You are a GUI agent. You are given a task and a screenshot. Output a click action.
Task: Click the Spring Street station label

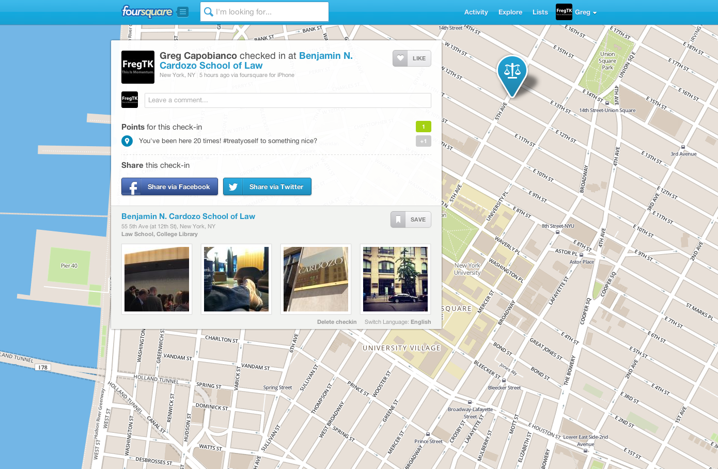point(277,387)
